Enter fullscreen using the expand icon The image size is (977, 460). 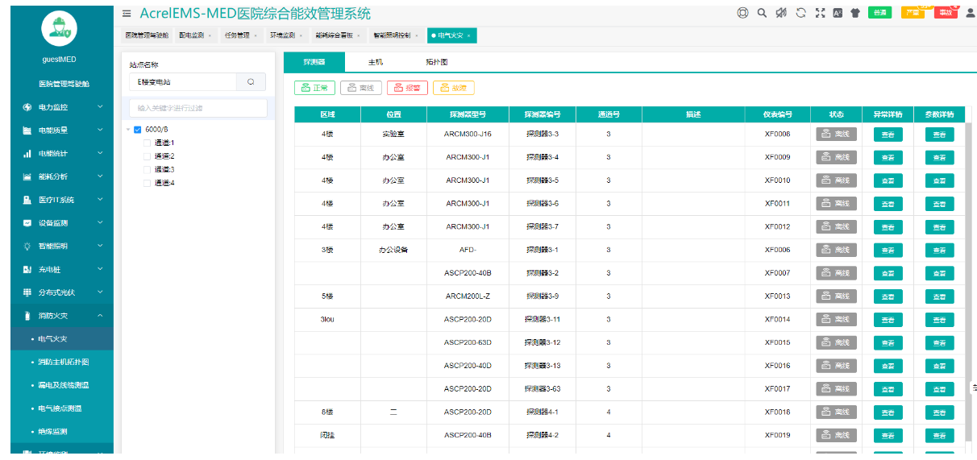pos(820,13)
